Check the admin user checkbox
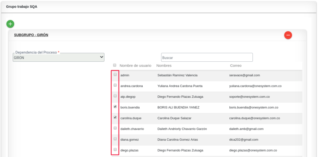This screenshot has width=318, height=157. pyautogui.click(x=115, y=74)
